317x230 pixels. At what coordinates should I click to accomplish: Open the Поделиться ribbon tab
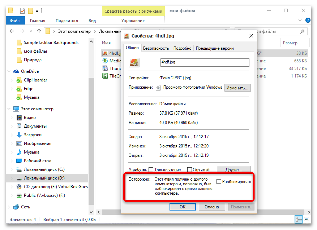(x=67, y=21)
